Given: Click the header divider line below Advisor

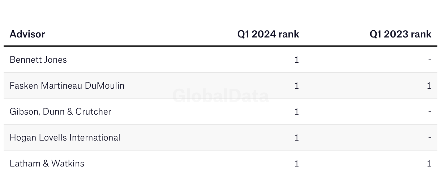Looking at the screenshot, I should click(x=220, y=46).
